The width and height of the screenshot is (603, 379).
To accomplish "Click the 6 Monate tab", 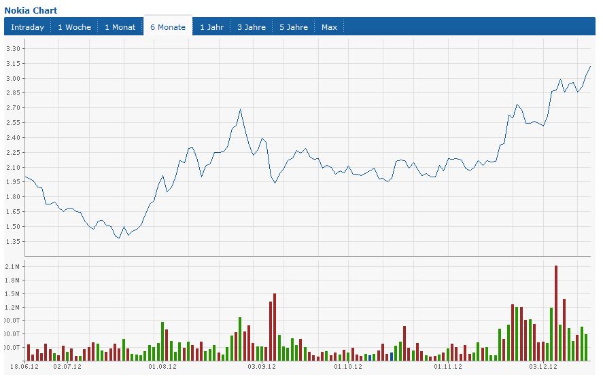I will click(x=168, y=26).
